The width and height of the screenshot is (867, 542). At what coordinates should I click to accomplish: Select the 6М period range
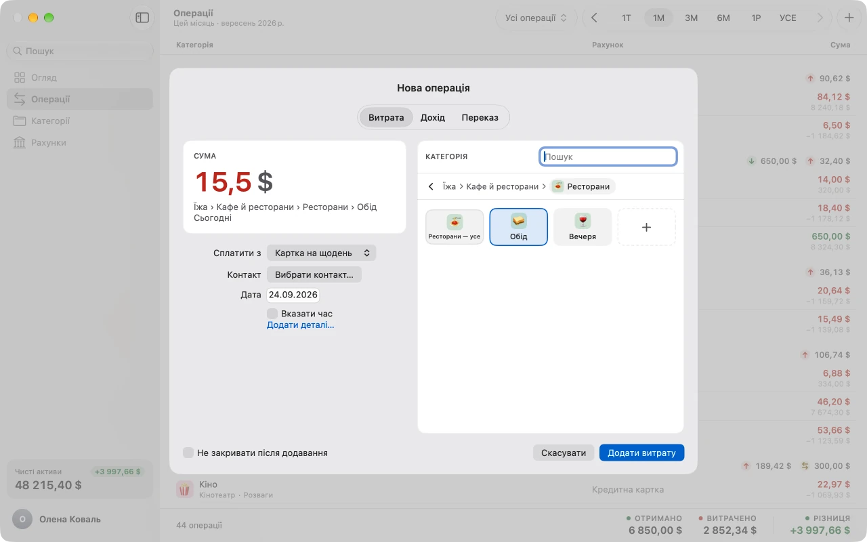(723, 18)
